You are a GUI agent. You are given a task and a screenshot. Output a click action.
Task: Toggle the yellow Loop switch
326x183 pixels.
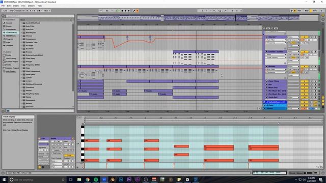[69, 155]
